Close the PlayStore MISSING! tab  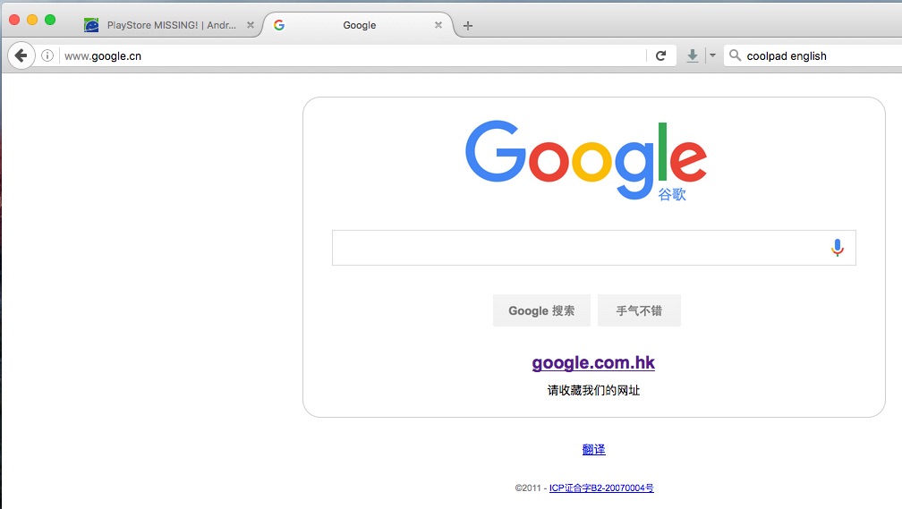click(x=250, y=25)
